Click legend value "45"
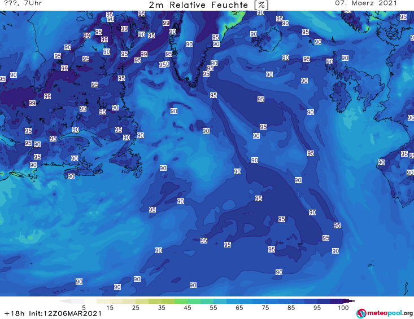Image resolution: width=414 pixels, height=319 pixels. 187,308
